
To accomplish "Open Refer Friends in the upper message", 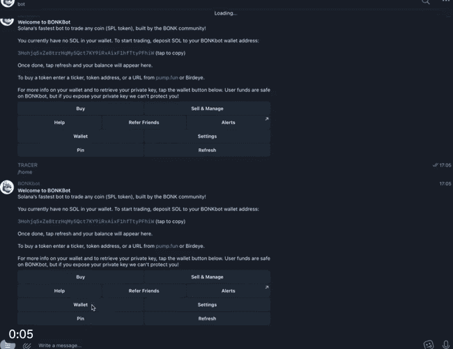I will pos(144,123).
